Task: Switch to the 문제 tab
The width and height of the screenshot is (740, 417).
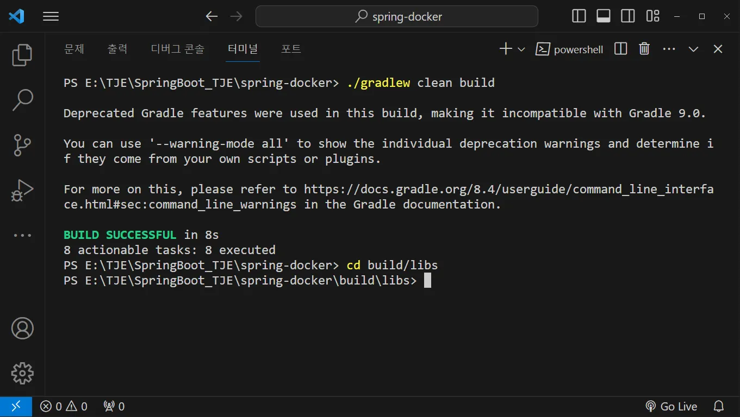Action: pyautogui.click(x=74, y=49)
